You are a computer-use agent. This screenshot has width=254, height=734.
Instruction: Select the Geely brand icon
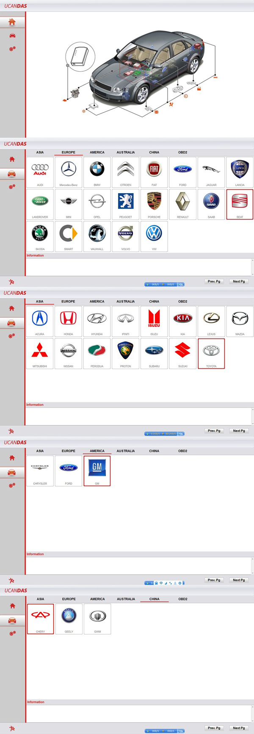pos(69,618)
